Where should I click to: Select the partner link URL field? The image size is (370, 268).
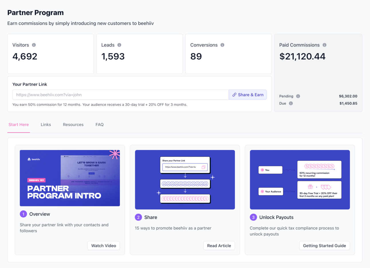(x=121, y=95)
